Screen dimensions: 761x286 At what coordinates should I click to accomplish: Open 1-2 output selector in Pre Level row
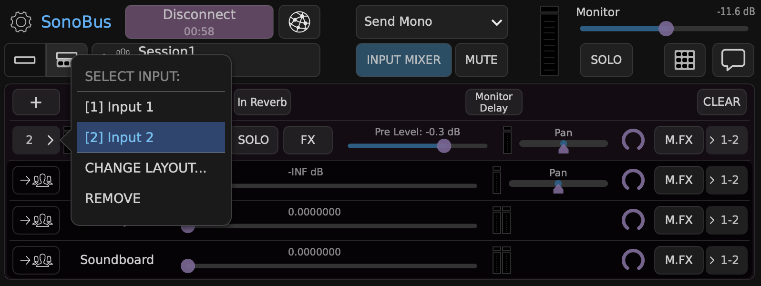click(726, 140)
